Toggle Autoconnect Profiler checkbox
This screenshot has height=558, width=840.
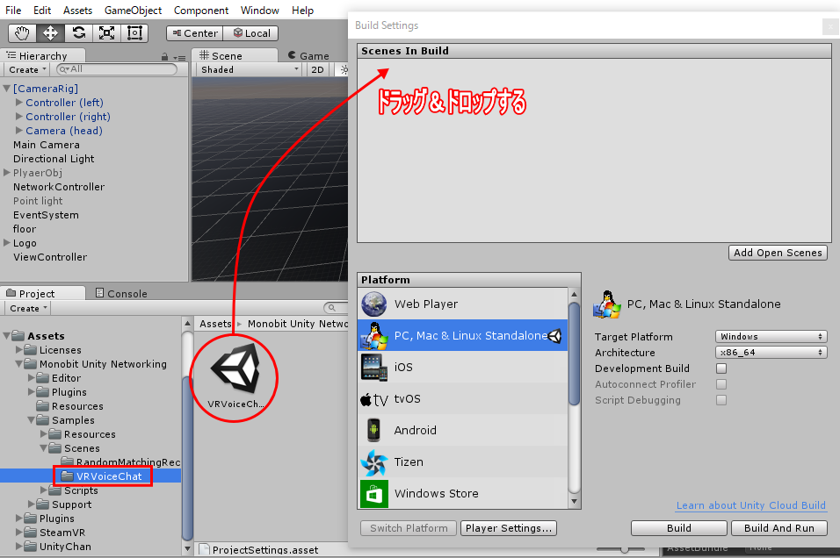721,384
